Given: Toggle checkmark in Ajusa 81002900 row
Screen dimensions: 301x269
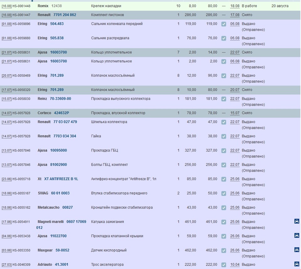Looking at the screenshot, I should 224,165.
